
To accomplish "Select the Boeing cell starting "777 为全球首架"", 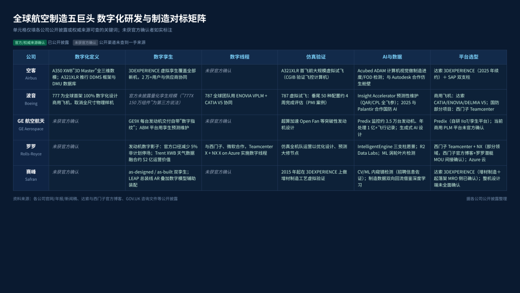I will point(87,102).
